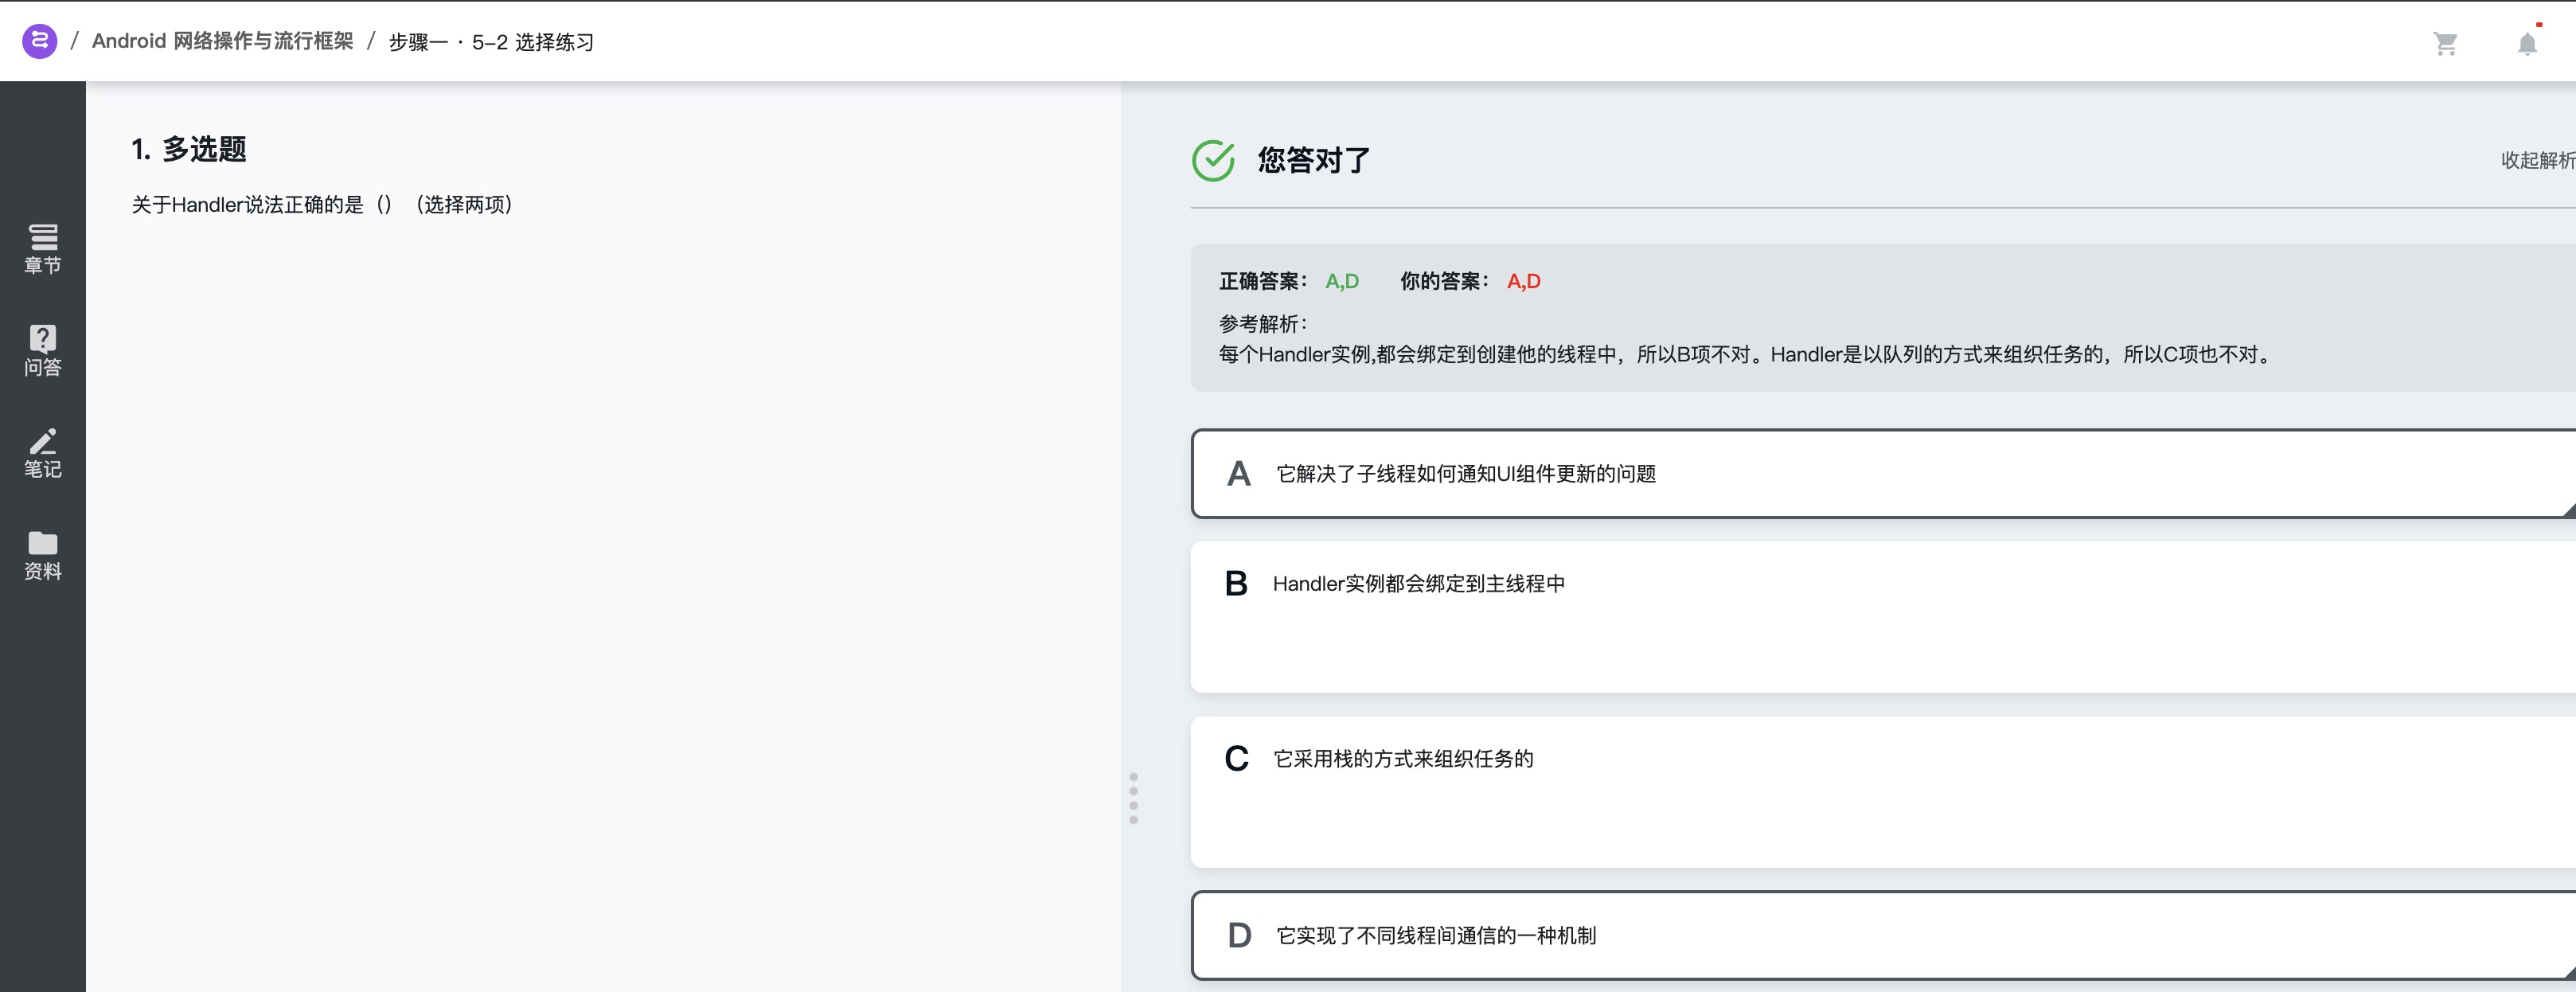
Task: Click the purple site logo icon
Action: tap(39, 41)
